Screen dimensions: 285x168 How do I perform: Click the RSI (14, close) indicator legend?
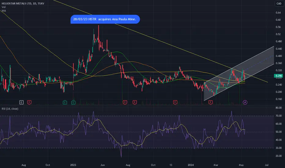tap(10, 109)
